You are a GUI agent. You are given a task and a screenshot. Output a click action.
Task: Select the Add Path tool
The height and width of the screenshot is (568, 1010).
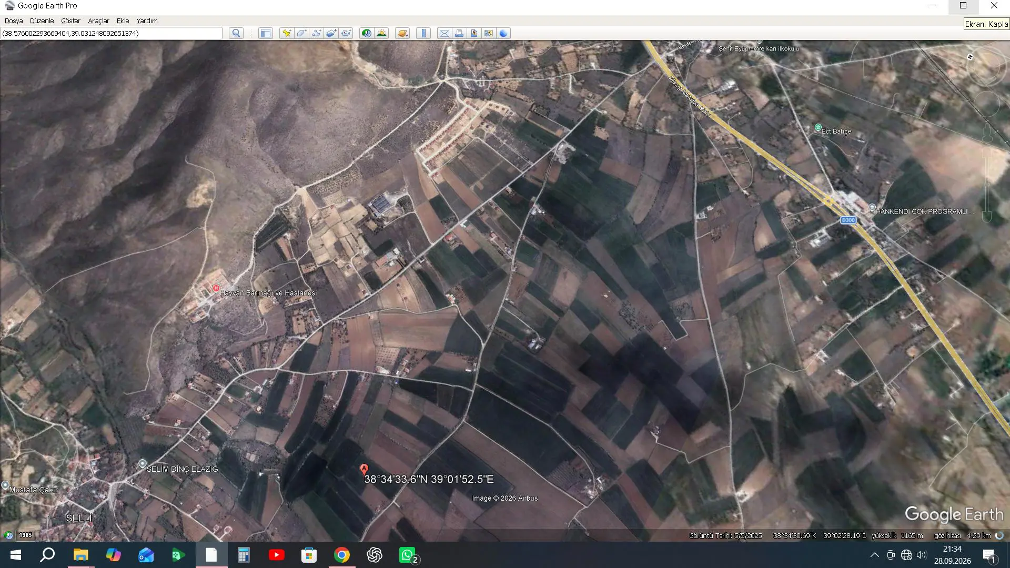pyautogui.click(x=316, y=33)
